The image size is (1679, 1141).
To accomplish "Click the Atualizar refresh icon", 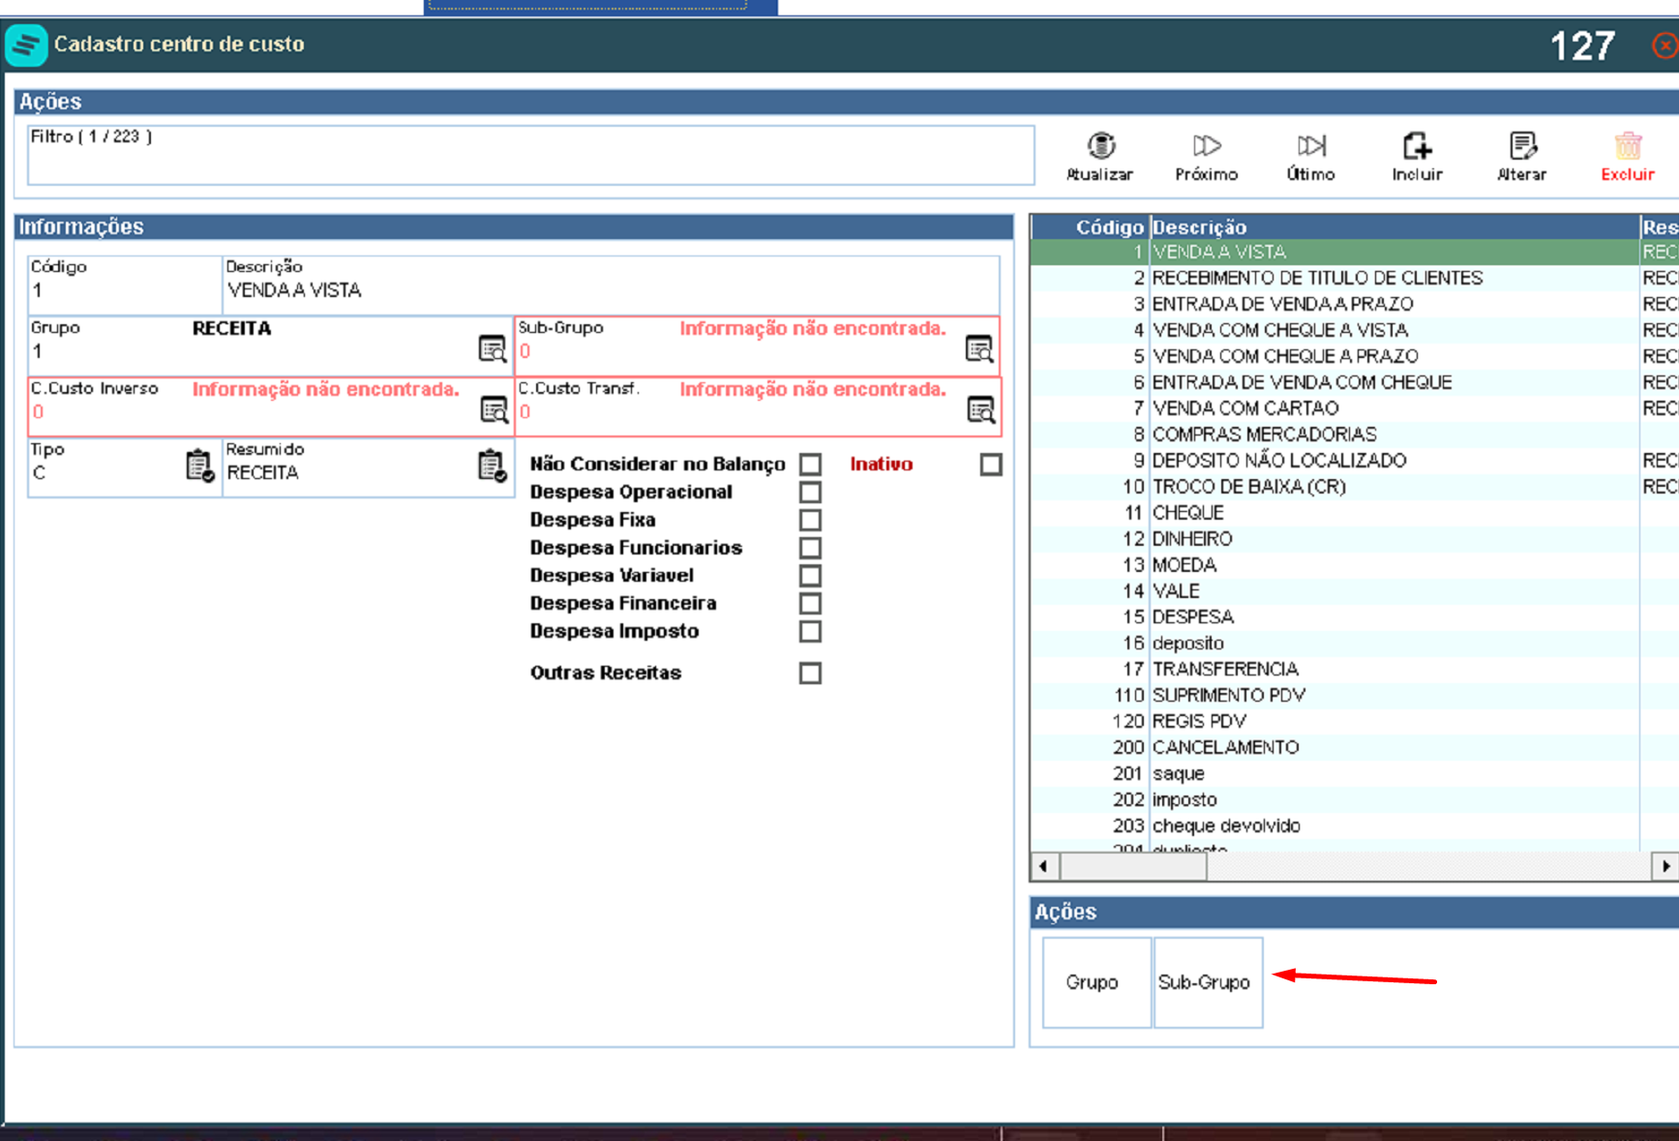I will tap(1100, 146).
